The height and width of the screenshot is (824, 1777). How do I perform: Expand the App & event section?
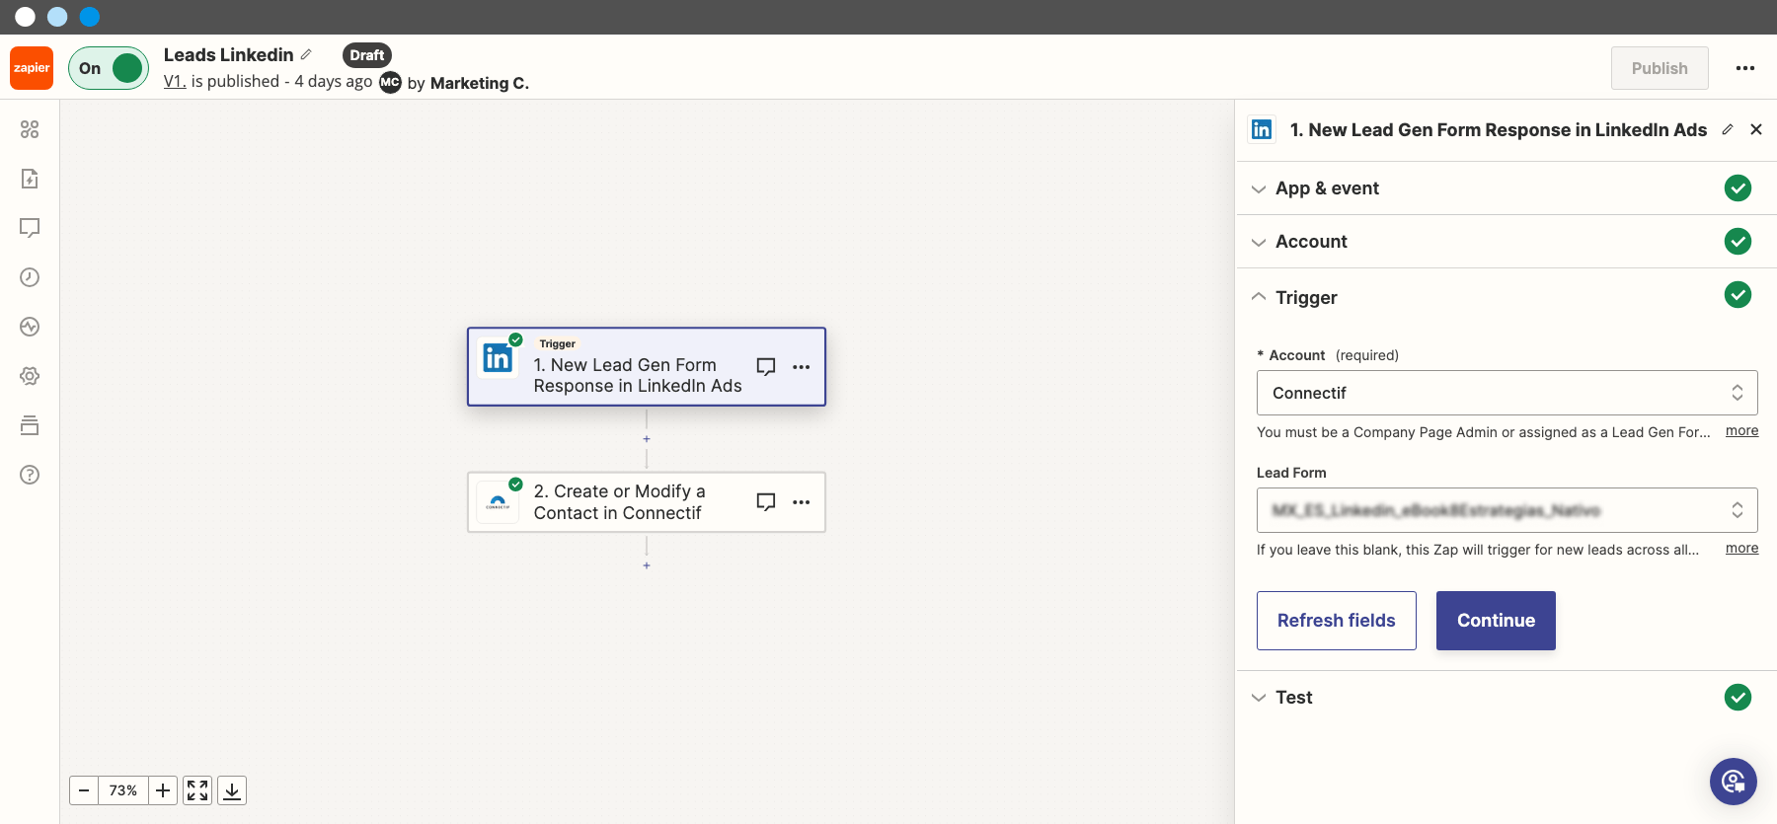point(1507,188)
